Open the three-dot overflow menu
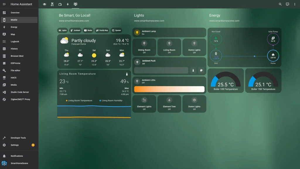Viewport: 300px width, 169px height. [x=295, y=4]
